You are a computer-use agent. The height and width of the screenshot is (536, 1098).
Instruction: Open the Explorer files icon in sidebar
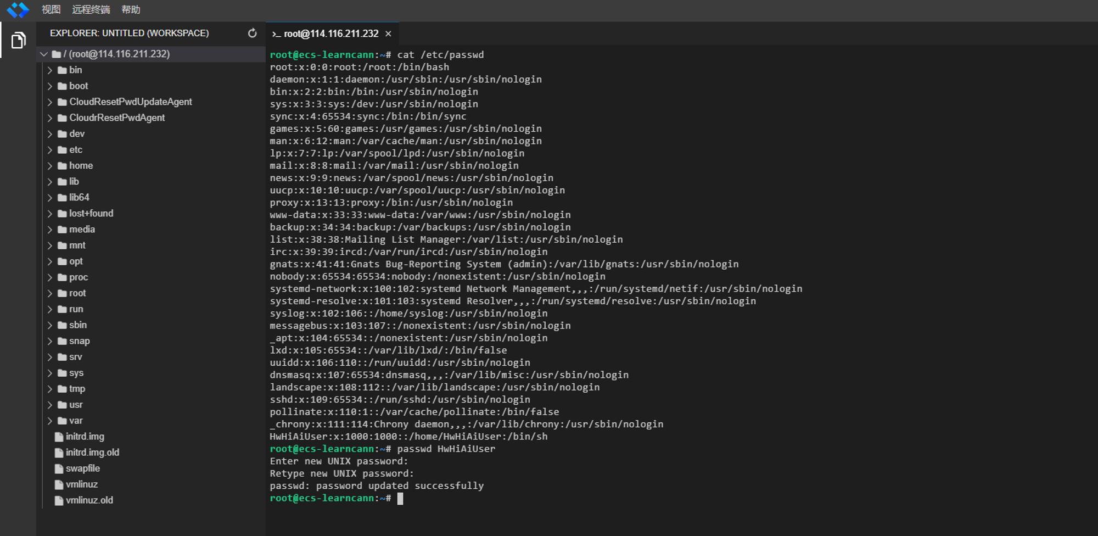coord(18,40)
